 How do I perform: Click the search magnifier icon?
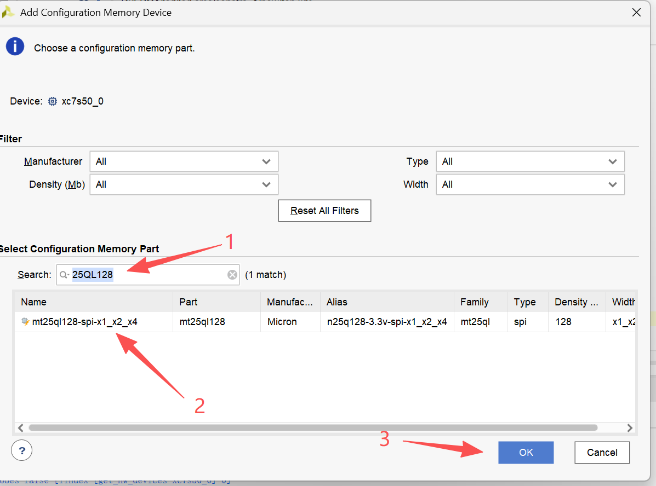coord(65,275)
